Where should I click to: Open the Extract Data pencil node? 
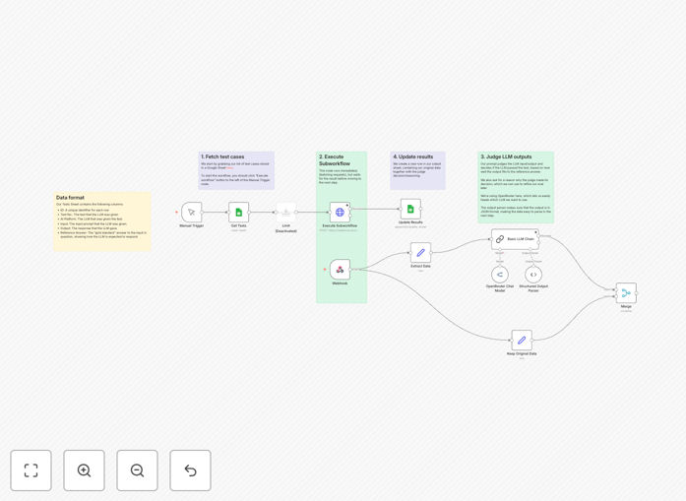(x=421, y=253)
